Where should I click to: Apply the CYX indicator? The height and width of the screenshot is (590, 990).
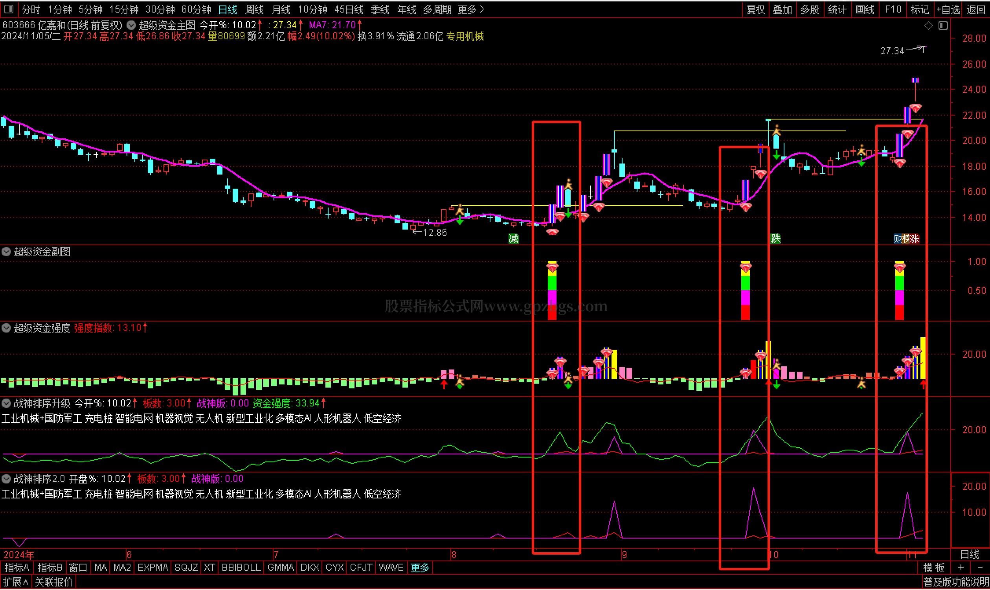click(334, 568)
